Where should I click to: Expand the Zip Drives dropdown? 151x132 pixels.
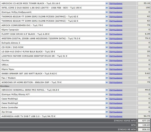click(x=107, y=112)
